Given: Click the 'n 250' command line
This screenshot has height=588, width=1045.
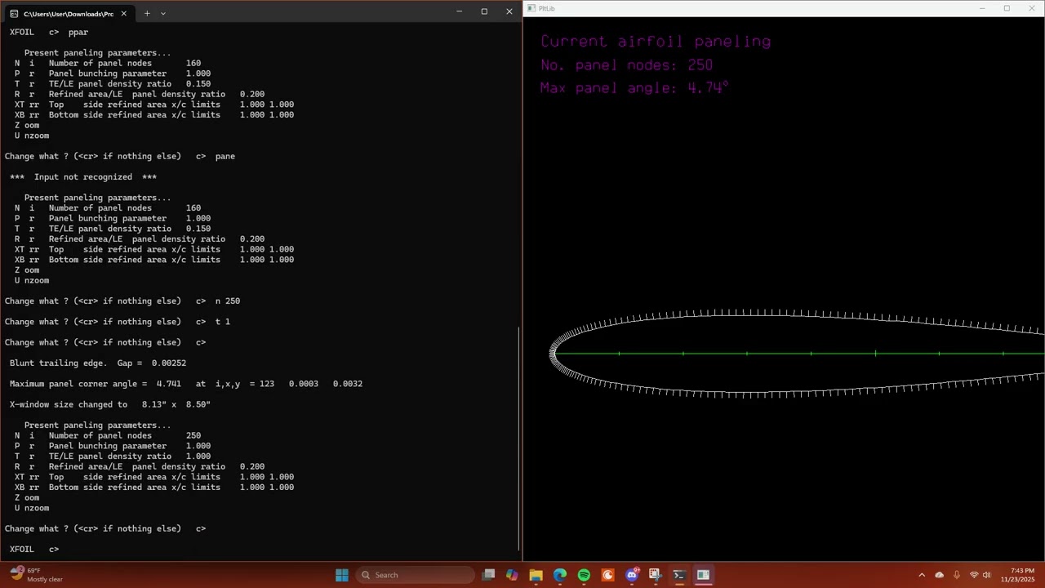Looking at the screenshot, I should (x=122, y=301).
